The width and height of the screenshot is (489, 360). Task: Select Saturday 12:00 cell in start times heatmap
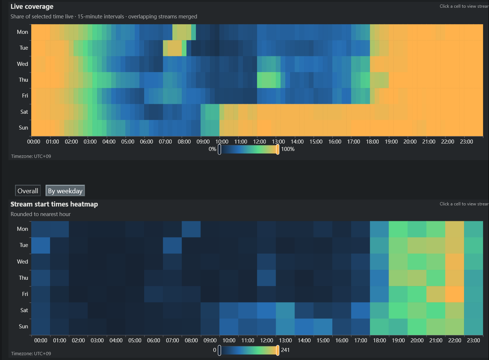click(267, 310)
